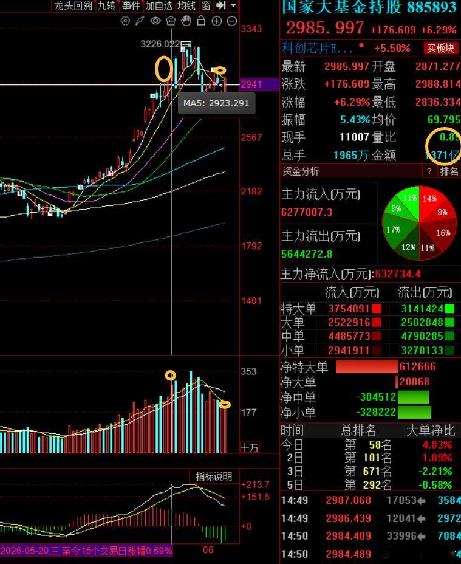Image resolution: width=461 pixels, height=564 pixels.
Task: Zoom in with the plus icon
Action: 216,21
